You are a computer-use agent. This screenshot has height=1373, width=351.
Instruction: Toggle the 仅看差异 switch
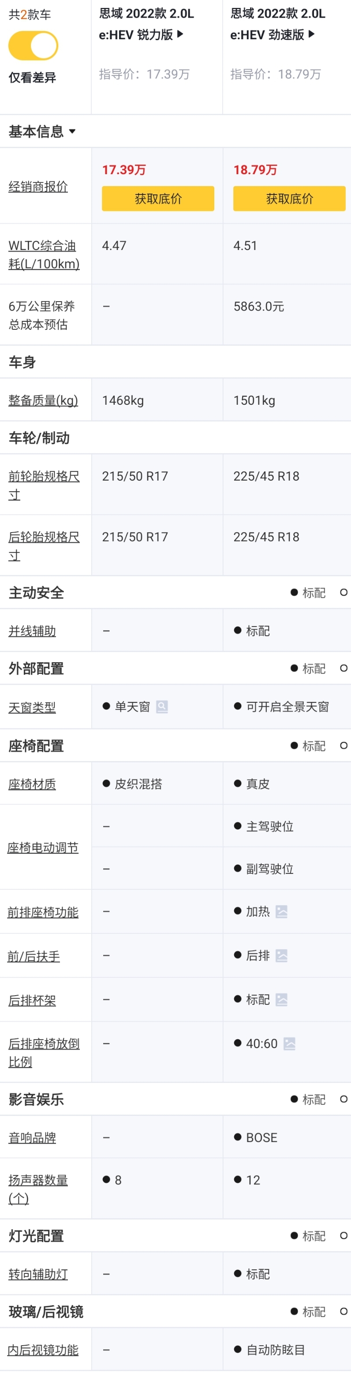pos(33,46)
